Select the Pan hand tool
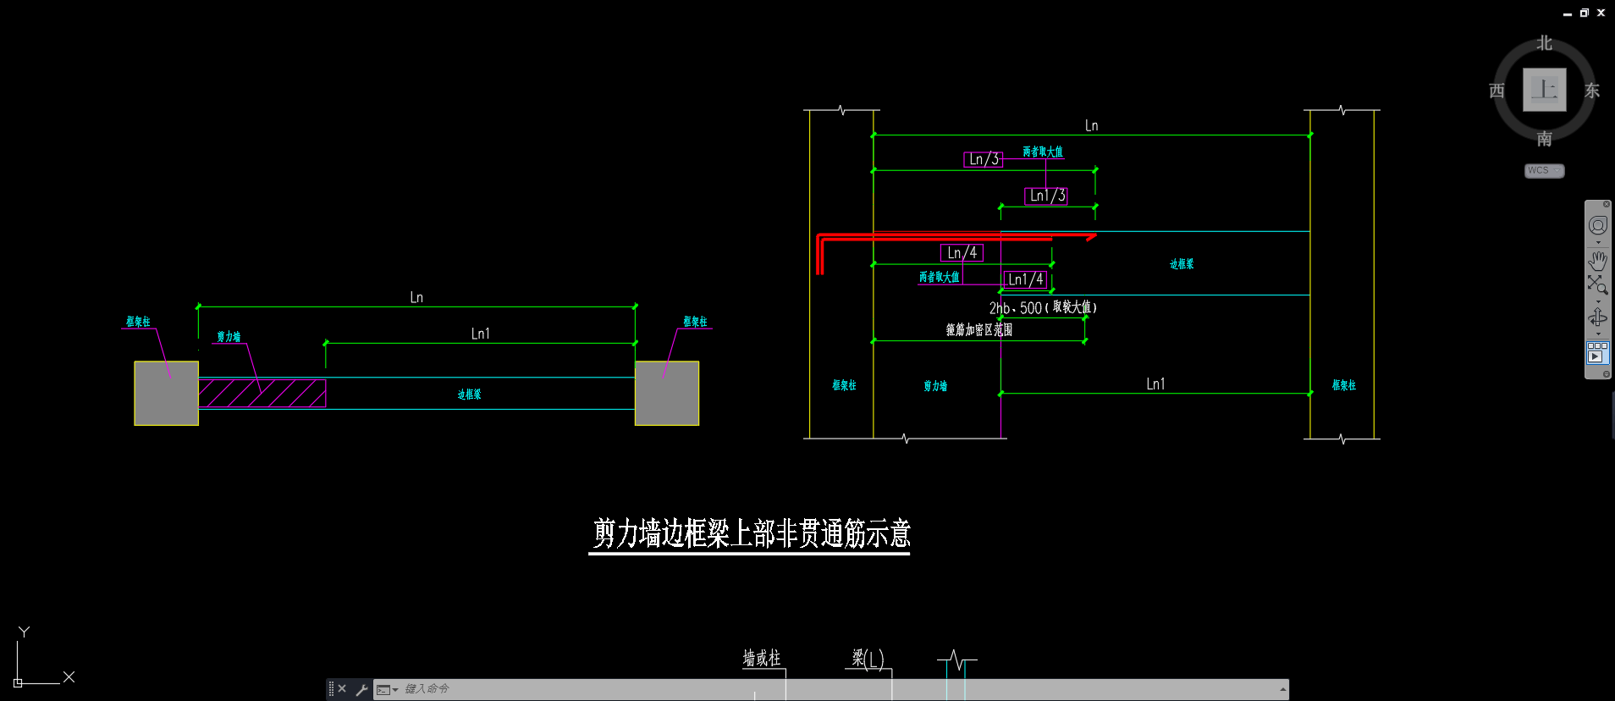 point(1597,260)
